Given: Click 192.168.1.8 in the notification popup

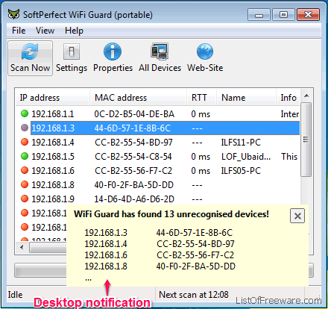Looking at the screenshot, I should pos(106,266).
